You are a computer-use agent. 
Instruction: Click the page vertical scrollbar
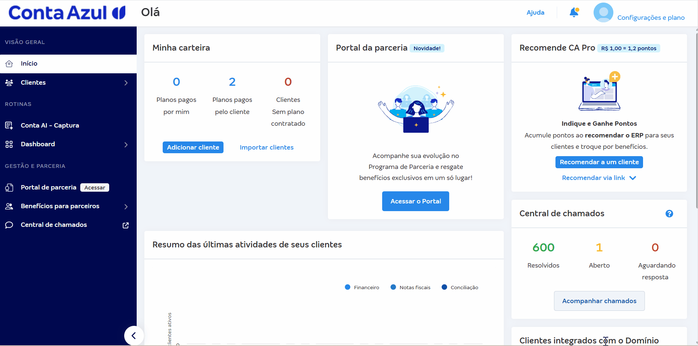[x=696, y=121]
